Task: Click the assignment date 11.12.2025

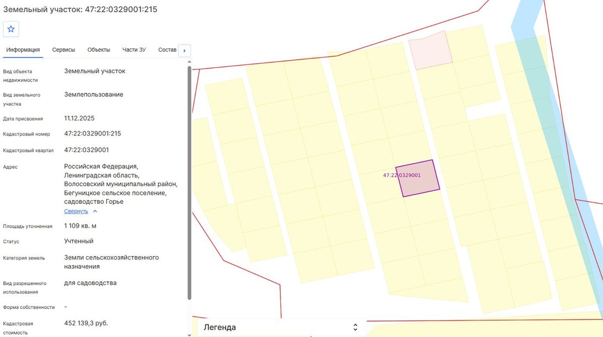Action: pyautogui.click(x=79, y=119)
